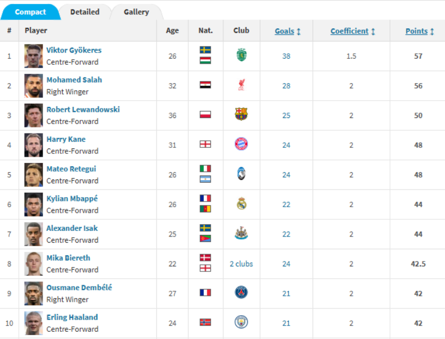This screenshot has height=339, width=445.
Task: Switch to the Gallery tab
Action: (136, 12)
